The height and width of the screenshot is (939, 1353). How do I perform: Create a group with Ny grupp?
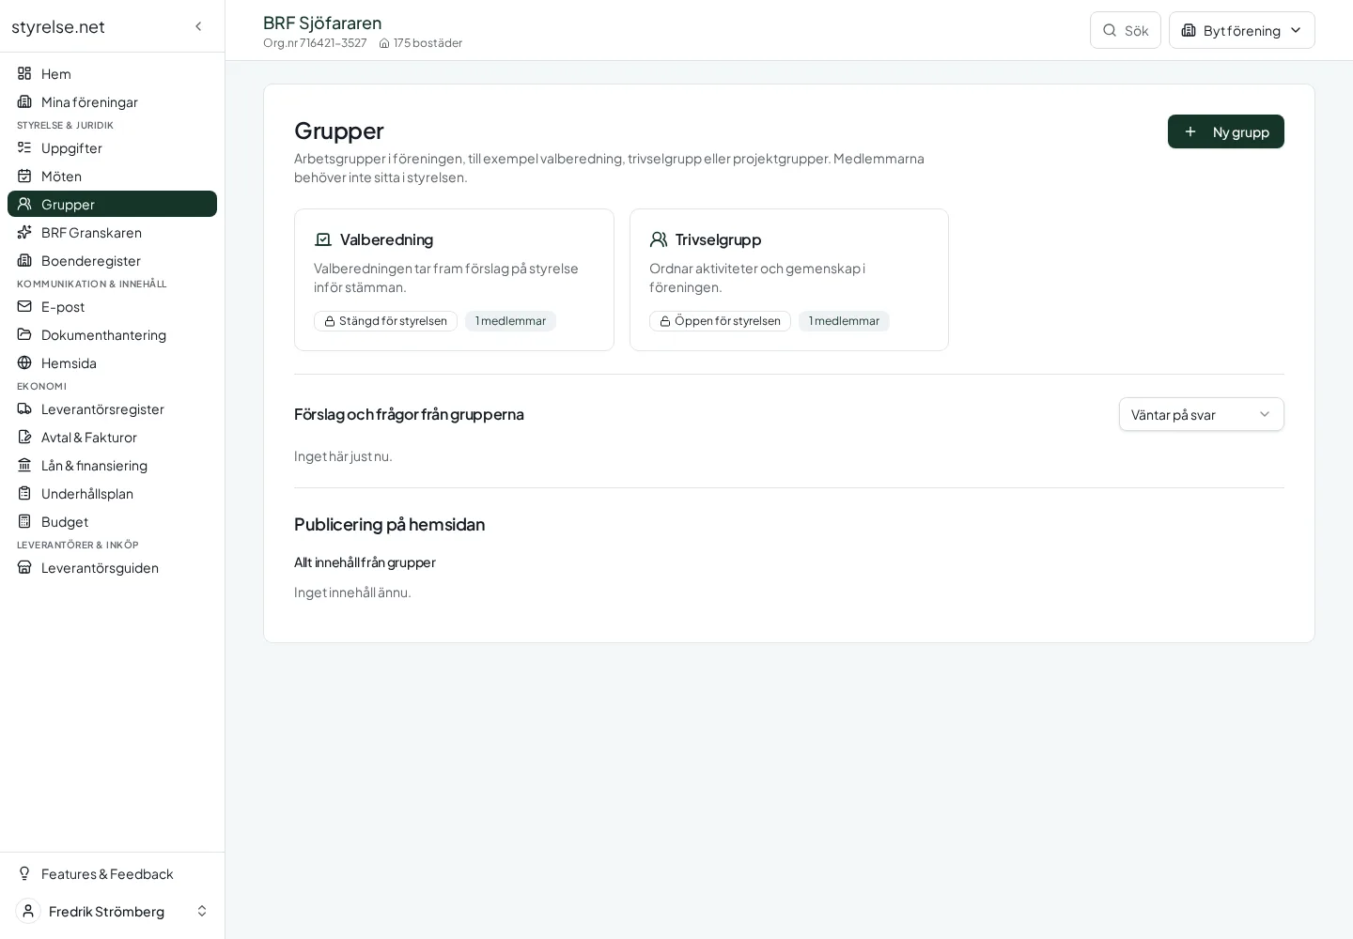coord(1225,131)
